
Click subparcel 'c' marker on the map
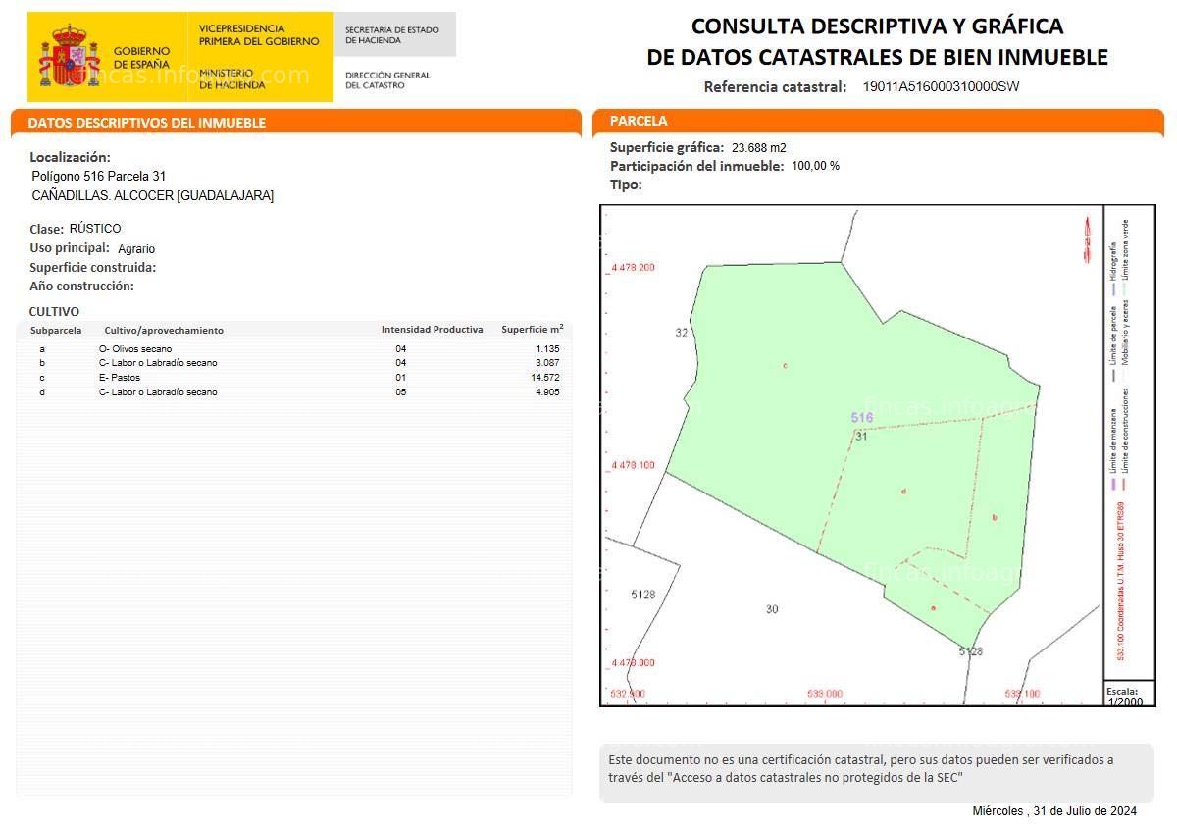(x=785, y=365)
